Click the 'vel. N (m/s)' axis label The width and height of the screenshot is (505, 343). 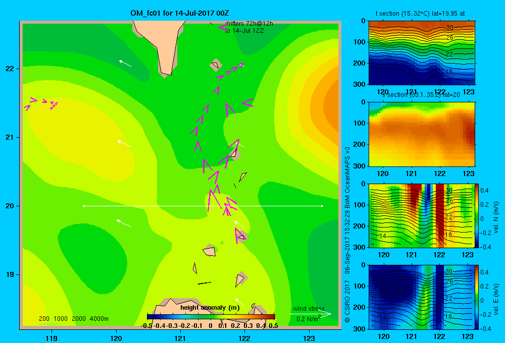pyautogui.click(x=496, y=217)
